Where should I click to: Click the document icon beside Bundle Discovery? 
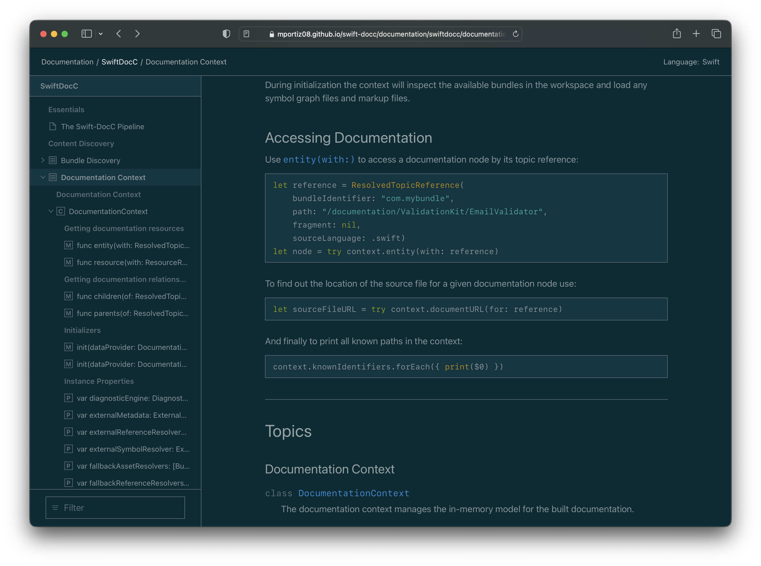point(52,160)
